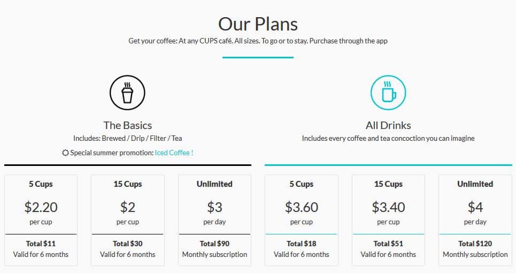Click The Basics plan title
This screenshot has height=273, width=516.
(127, 125)
